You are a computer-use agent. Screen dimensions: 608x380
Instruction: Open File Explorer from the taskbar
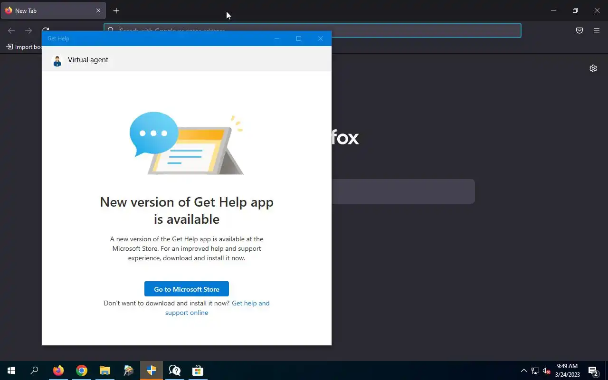pos(105,370)
